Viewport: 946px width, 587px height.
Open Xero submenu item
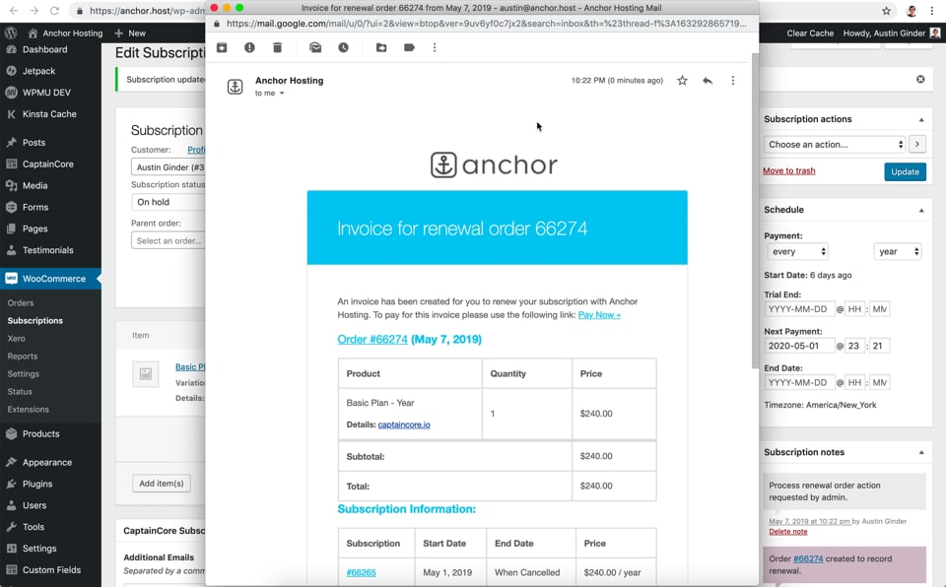[x=17, y=339]
